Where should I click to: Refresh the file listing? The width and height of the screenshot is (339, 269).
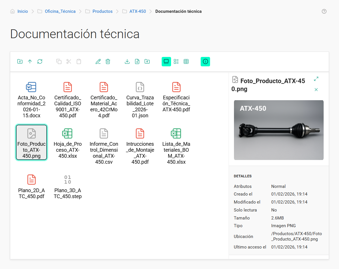pos(40,61)
